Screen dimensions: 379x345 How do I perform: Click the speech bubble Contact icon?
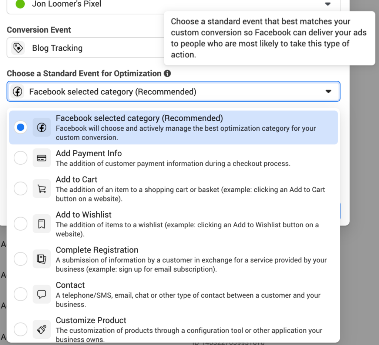coord(41,294)
